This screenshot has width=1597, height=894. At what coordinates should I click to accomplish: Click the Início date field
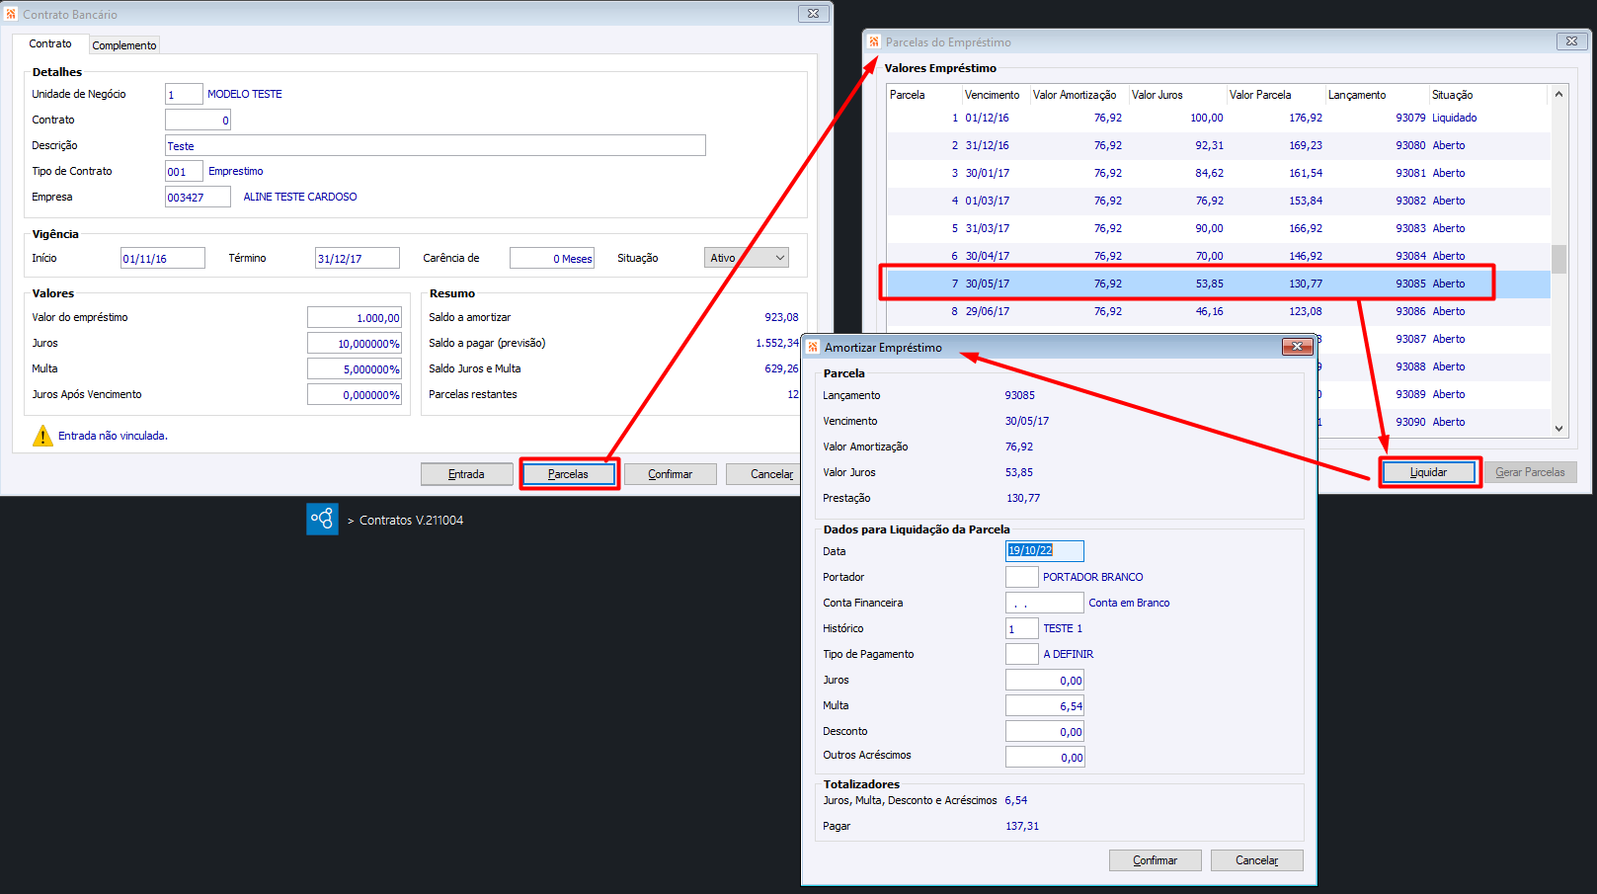point(163,258)
